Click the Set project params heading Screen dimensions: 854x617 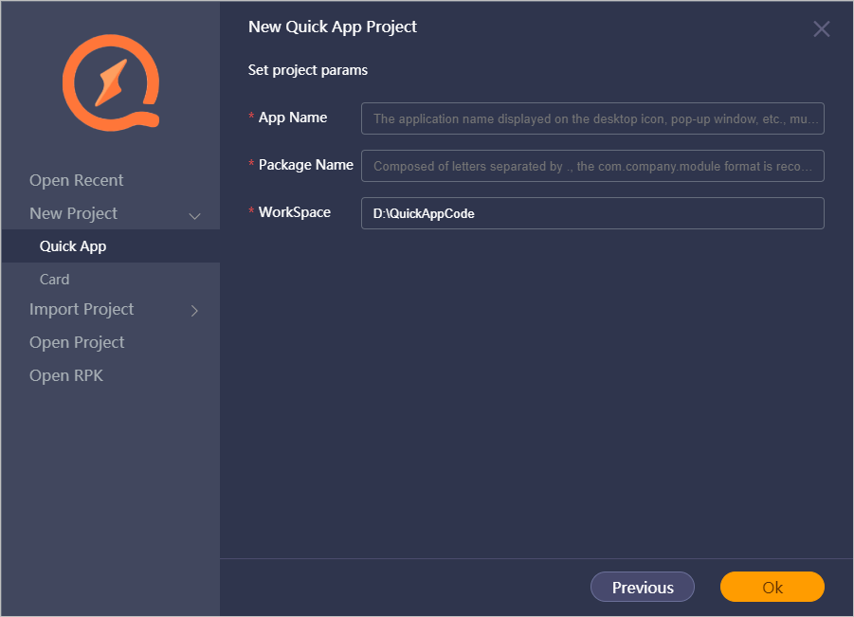click(x=308, y=70)
